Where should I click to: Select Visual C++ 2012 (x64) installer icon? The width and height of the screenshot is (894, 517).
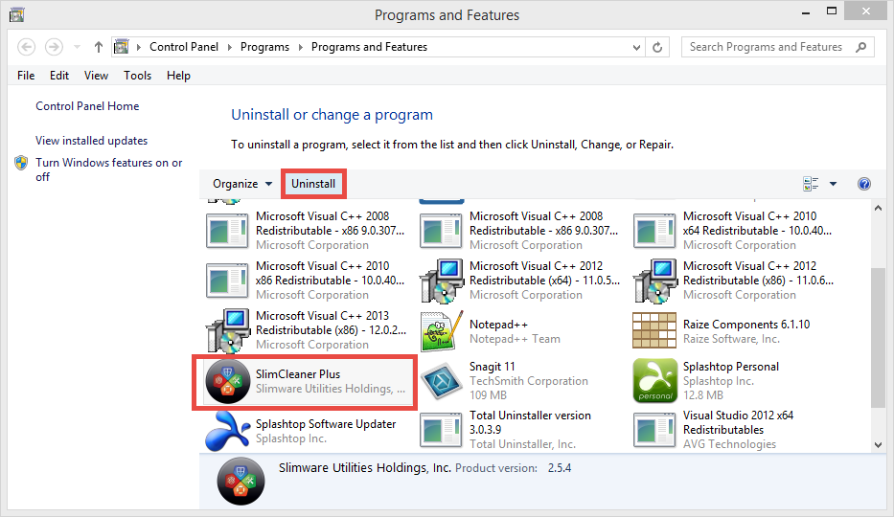pos(441,281)
